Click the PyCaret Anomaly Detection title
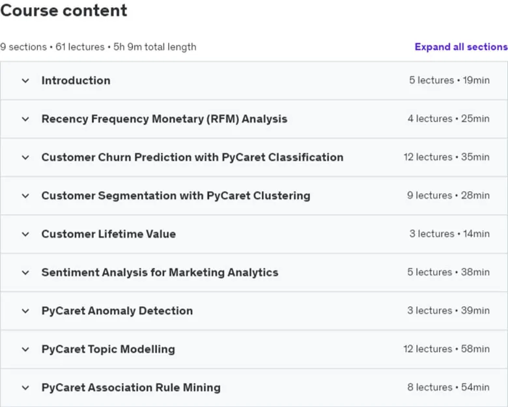The height and width of the screenshot is (407, 508). coord(117,311)
